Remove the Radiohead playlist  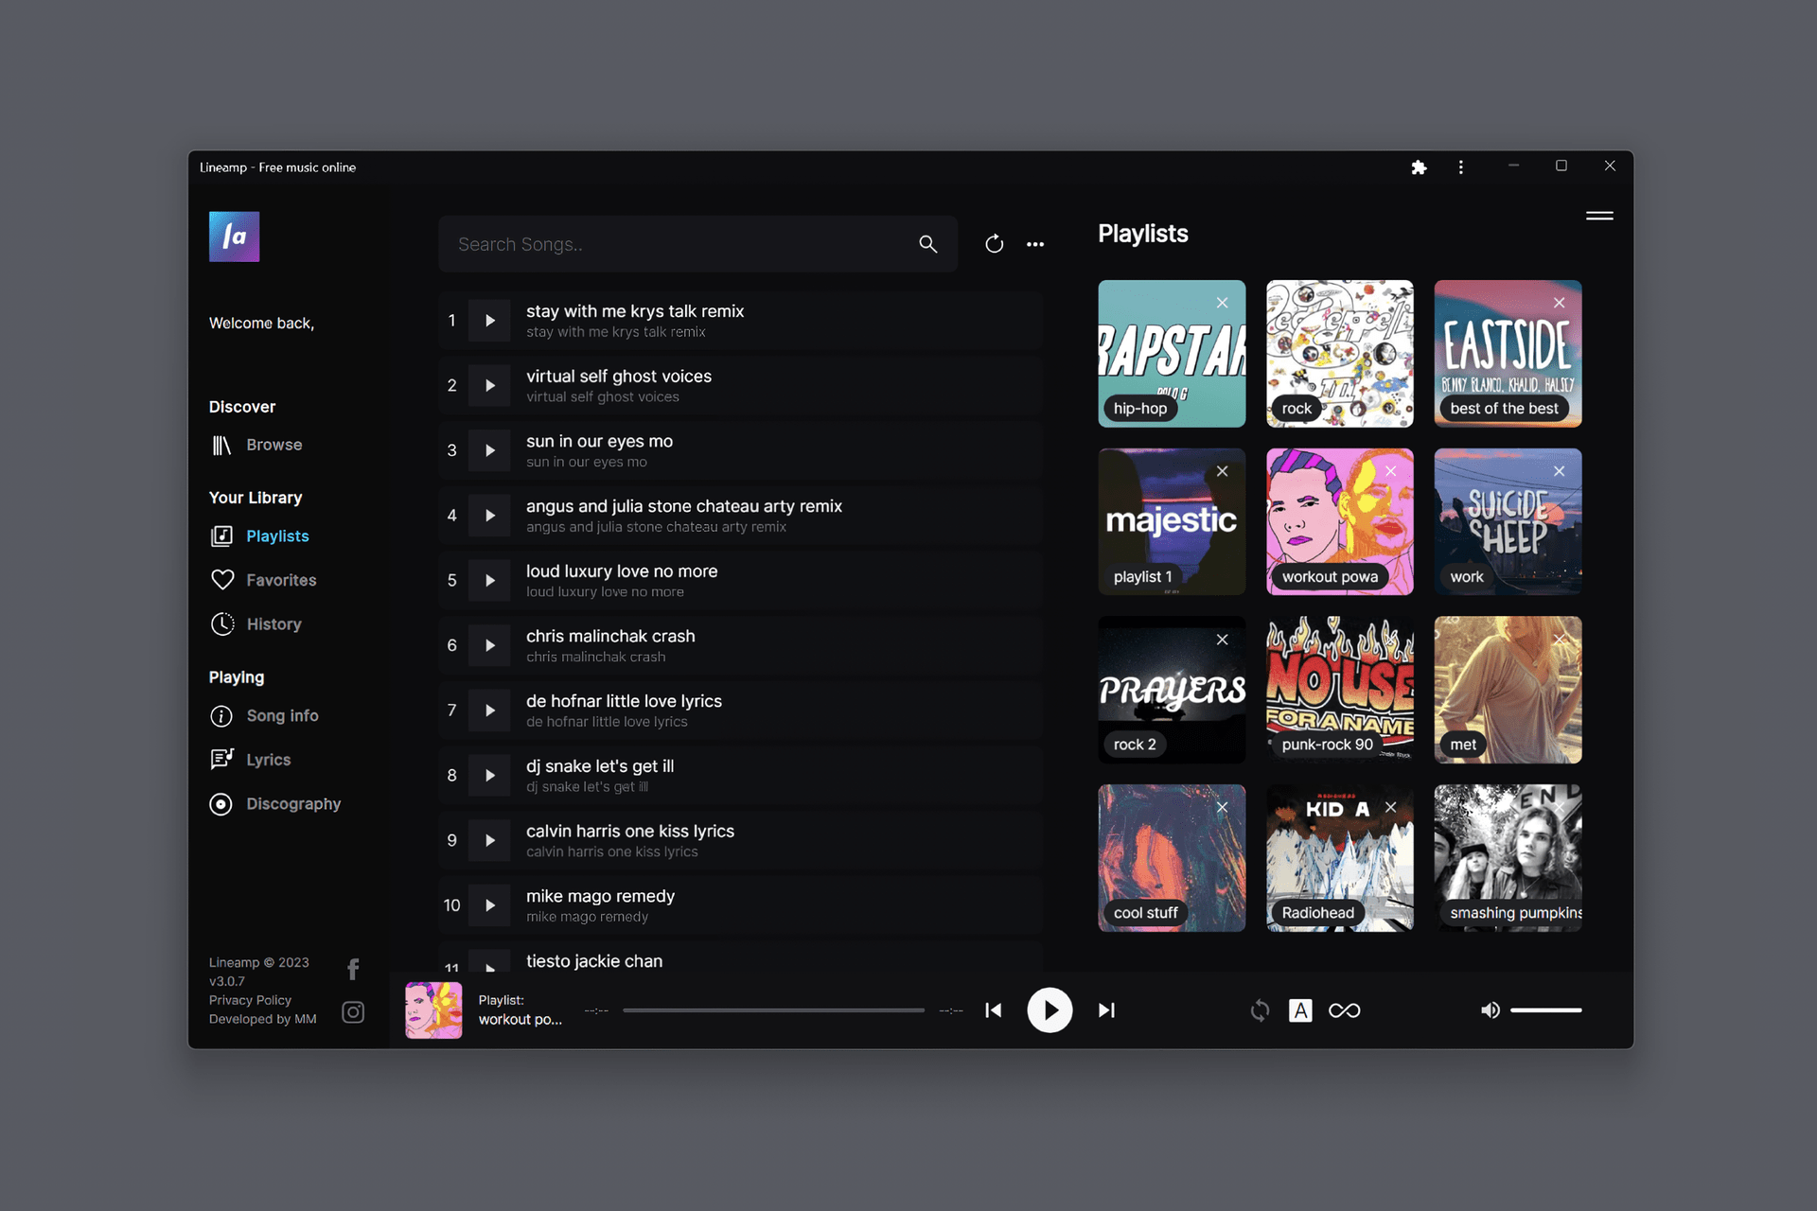click(x=1390, y=808)
